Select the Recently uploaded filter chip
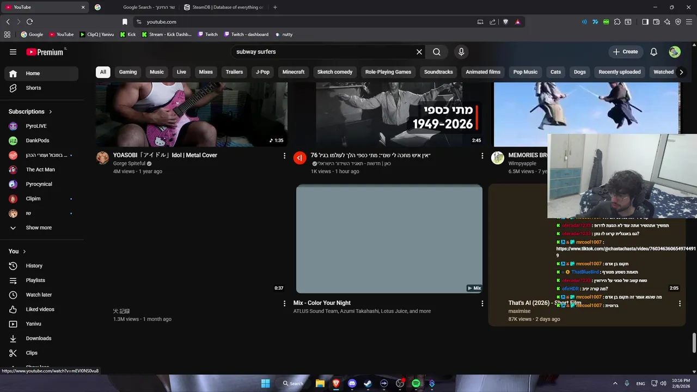The height and width of the screenshot is (392, 697). [620, 72]
